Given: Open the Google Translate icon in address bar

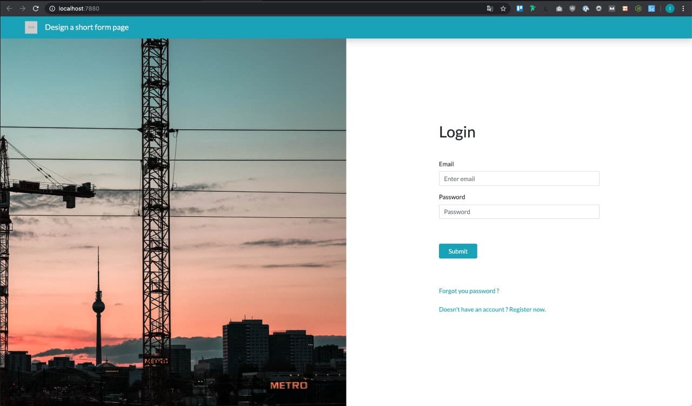Looking at the screenshot, I should click(x=490, y=9).
